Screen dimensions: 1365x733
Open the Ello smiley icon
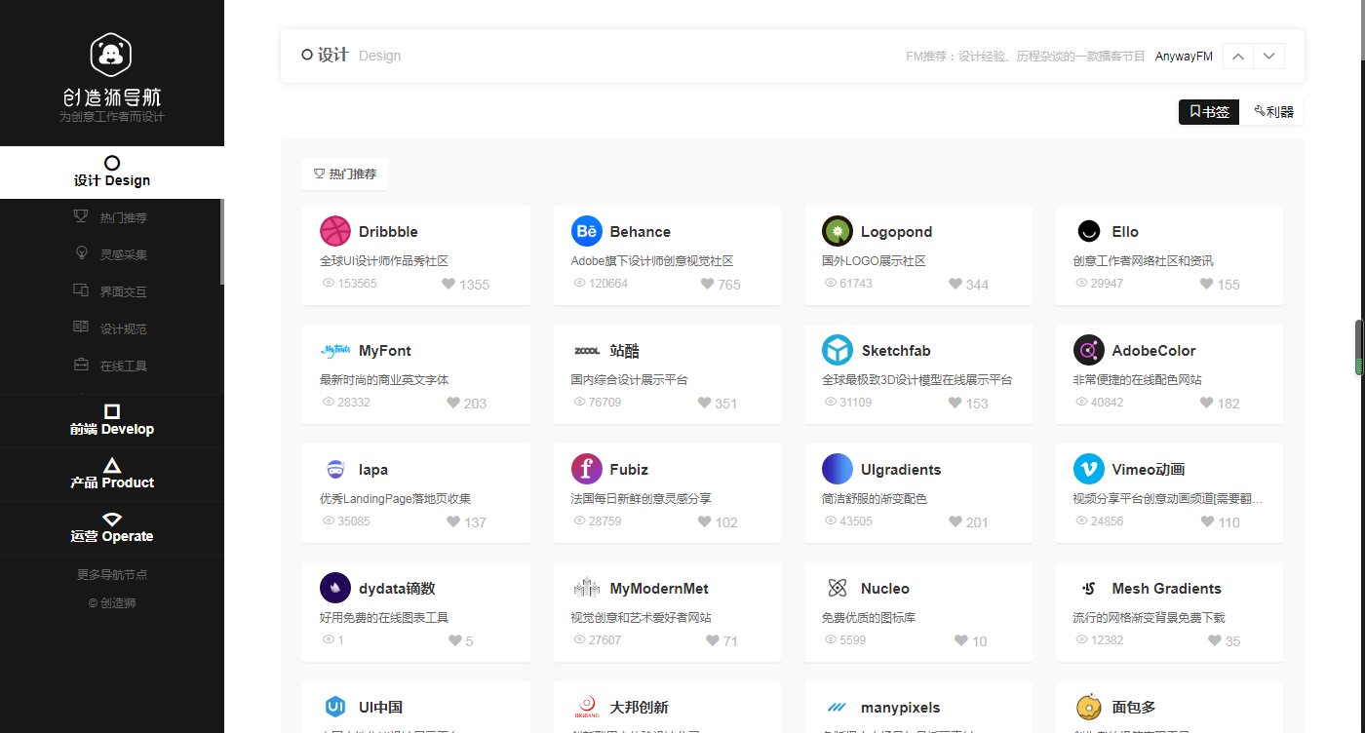pos(1088,231)
